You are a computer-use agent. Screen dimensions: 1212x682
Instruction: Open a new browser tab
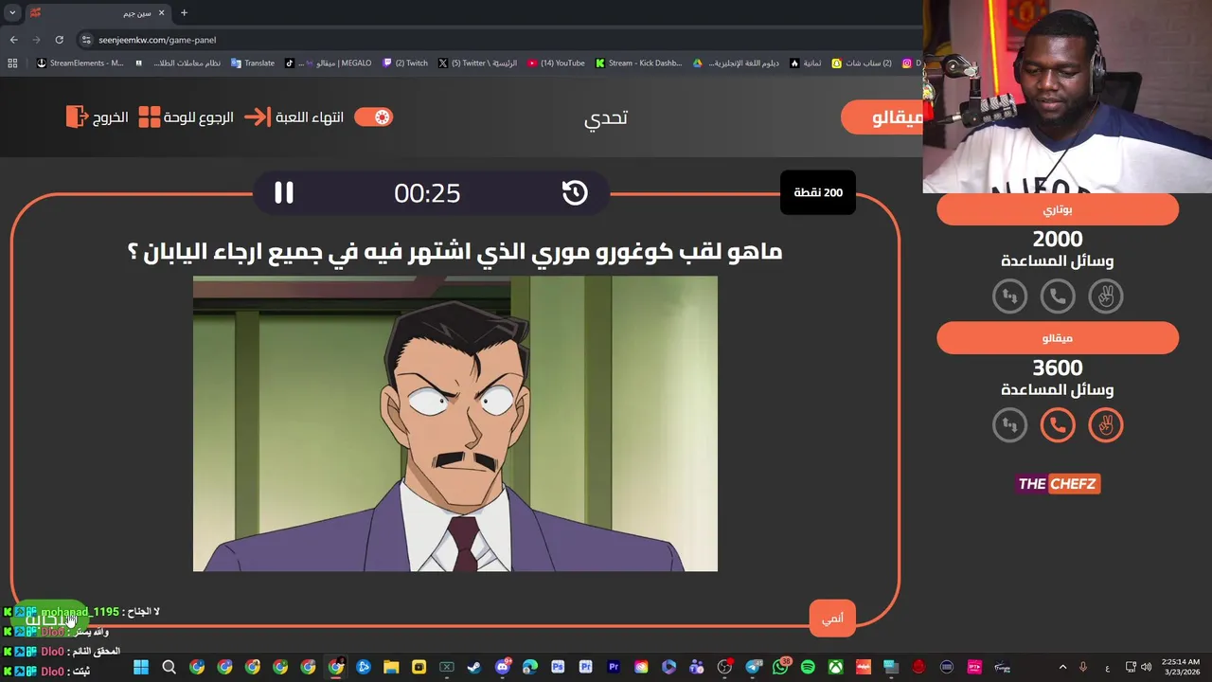[184, 13]
